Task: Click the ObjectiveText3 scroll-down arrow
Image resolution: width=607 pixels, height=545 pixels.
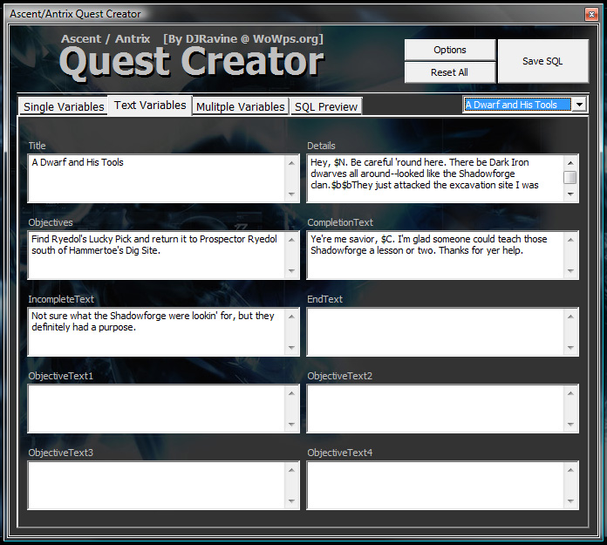Action: coord(291,501)
